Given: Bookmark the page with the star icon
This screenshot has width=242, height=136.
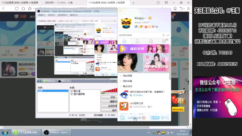Looking at the screenshot, I should (x=30, y=8).
